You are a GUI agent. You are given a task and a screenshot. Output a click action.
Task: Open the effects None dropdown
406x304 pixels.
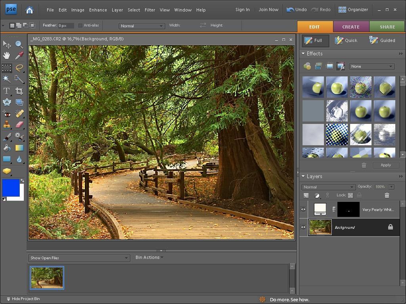point(371,66)
